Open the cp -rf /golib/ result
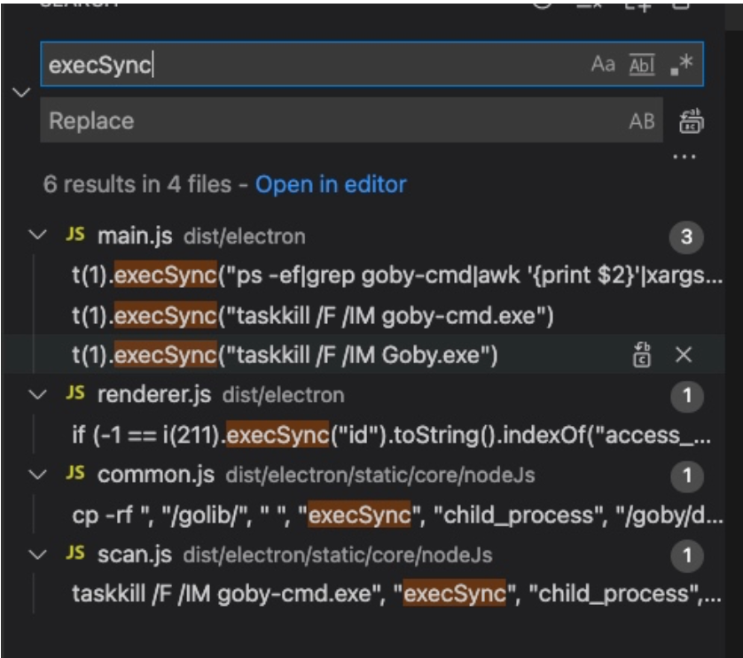Screen dimensions: 743x658 [397, 515]
